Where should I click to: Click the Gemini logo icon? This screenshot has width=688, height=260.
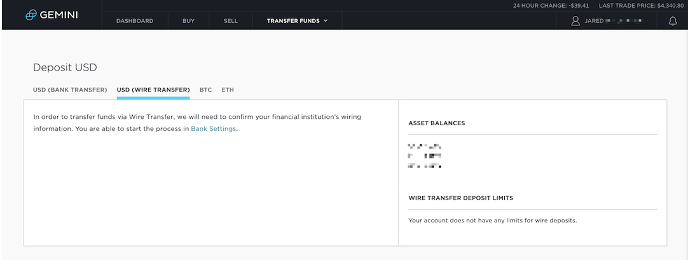point(31,15)
